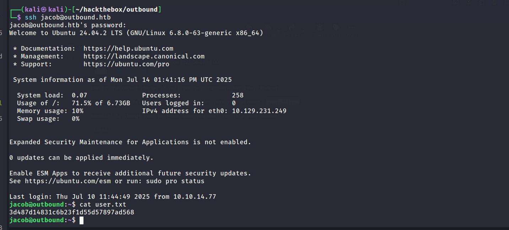Place the cursor at the blinking terminal block
This screenshot has width=509, height=230.
(x=81, y=220)
